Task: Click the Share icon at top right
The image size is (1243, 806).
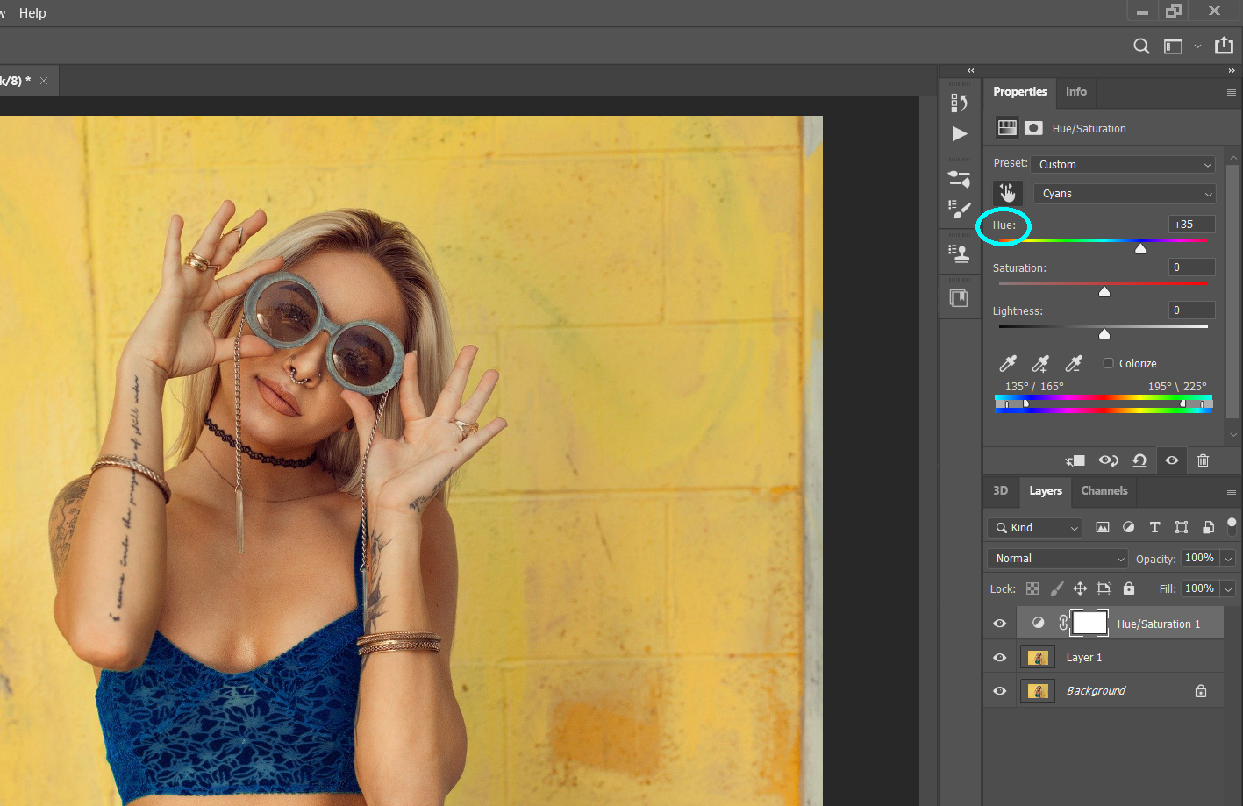Action: click(x=1224, y=46)
